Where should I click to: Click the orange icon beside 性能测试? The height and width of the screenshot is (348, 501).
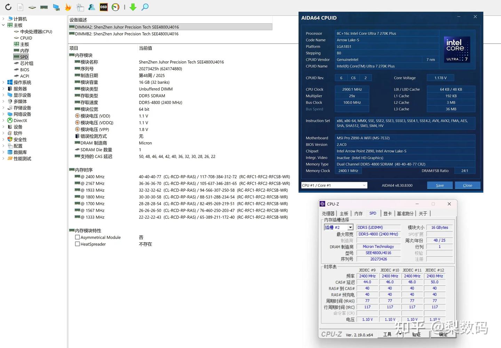click(x=10, y=159)
